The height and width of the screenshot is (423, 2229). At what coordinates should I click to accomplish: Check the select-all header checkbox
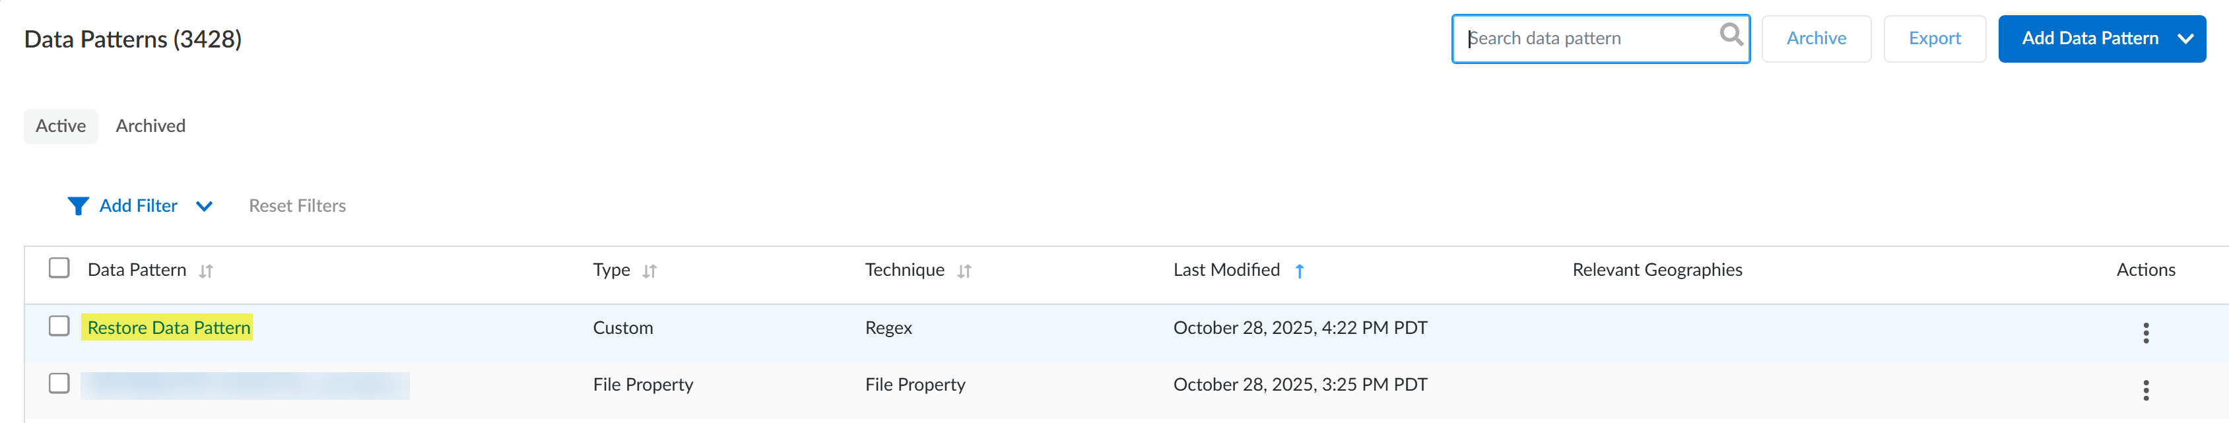click(x=59, y=268)
